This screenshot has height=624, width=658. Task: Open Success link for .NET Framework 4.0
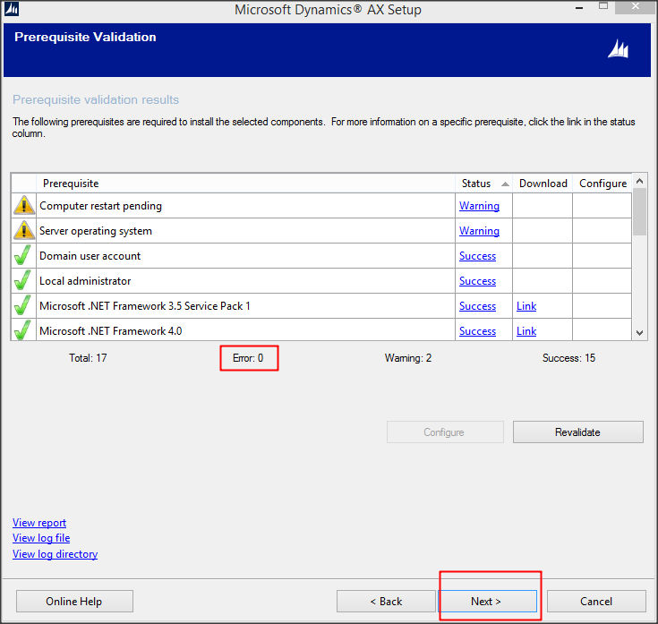(x=477, y=331)
